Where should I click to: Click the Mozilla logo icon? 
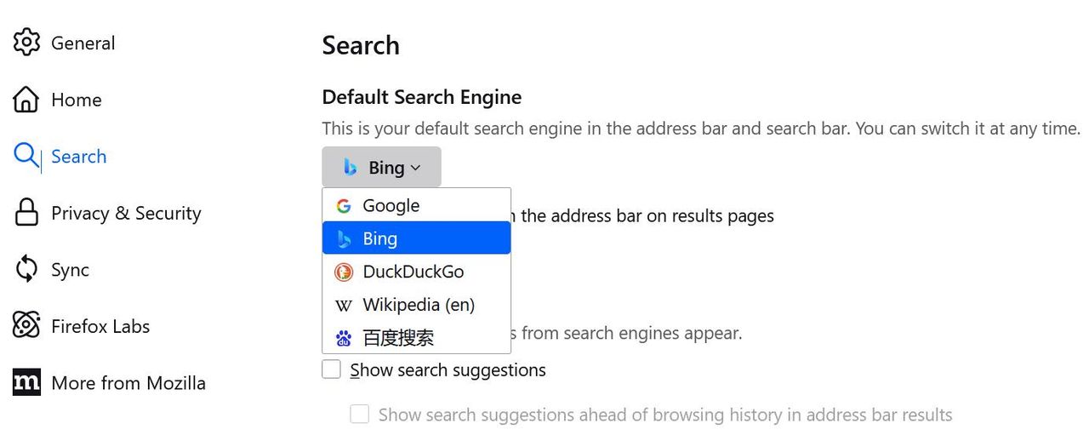pyautogui.click(x=26, y=383)
